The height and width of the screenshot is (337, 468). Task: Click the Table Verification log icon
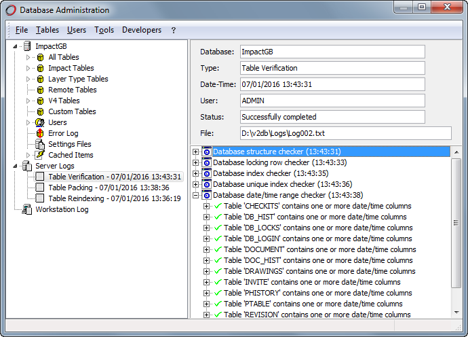(40, 177)
